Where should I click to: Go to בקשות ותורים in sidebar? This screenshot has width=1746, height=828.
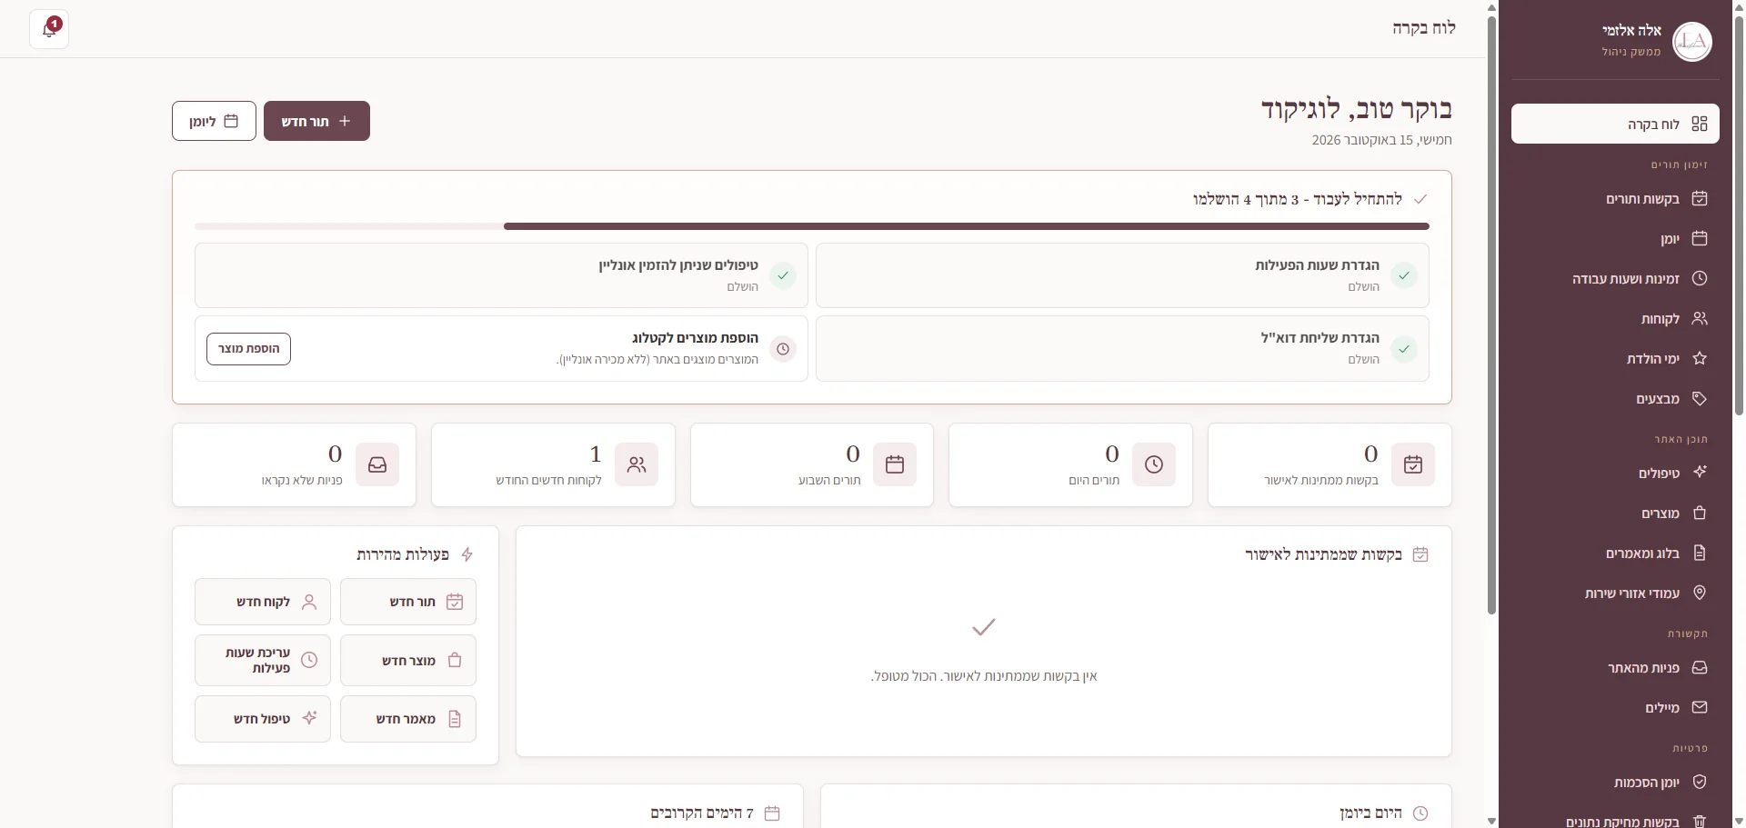click(1615, 198)
